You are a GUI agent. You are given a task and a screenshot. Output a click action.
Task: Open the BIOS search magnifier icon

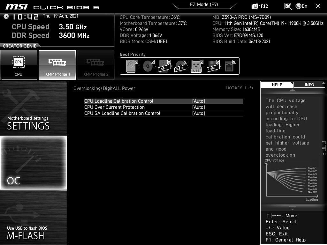288,6
